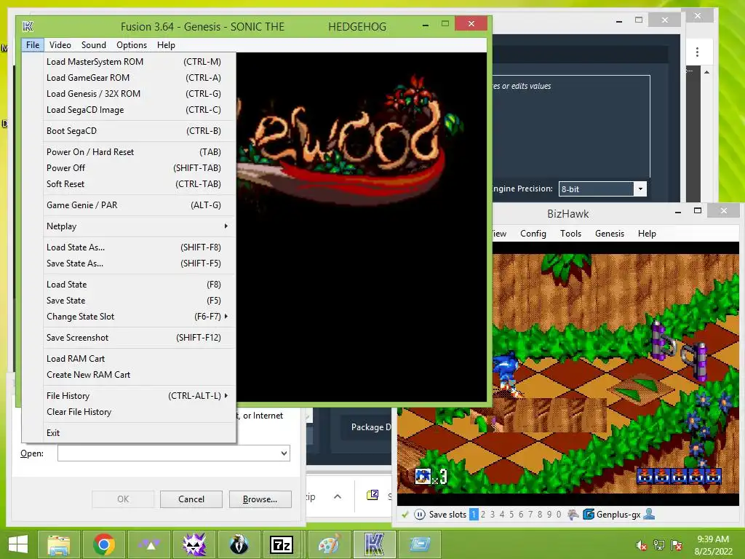
Task: Click the Windows Start button
Action: coord(18,544)
